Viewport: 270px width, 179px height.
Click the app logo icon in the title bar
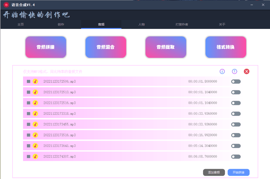tap(6, 4)
